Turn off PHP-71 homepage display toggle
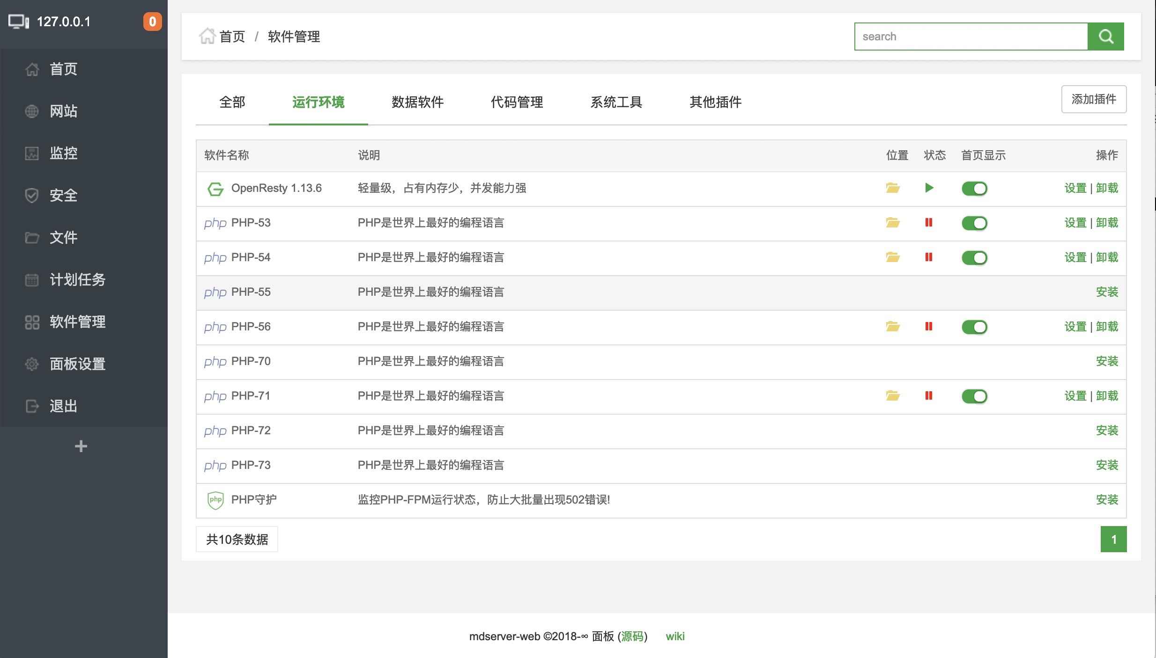This screenshot has width=1156, height=658. click(x=974, y=396)
